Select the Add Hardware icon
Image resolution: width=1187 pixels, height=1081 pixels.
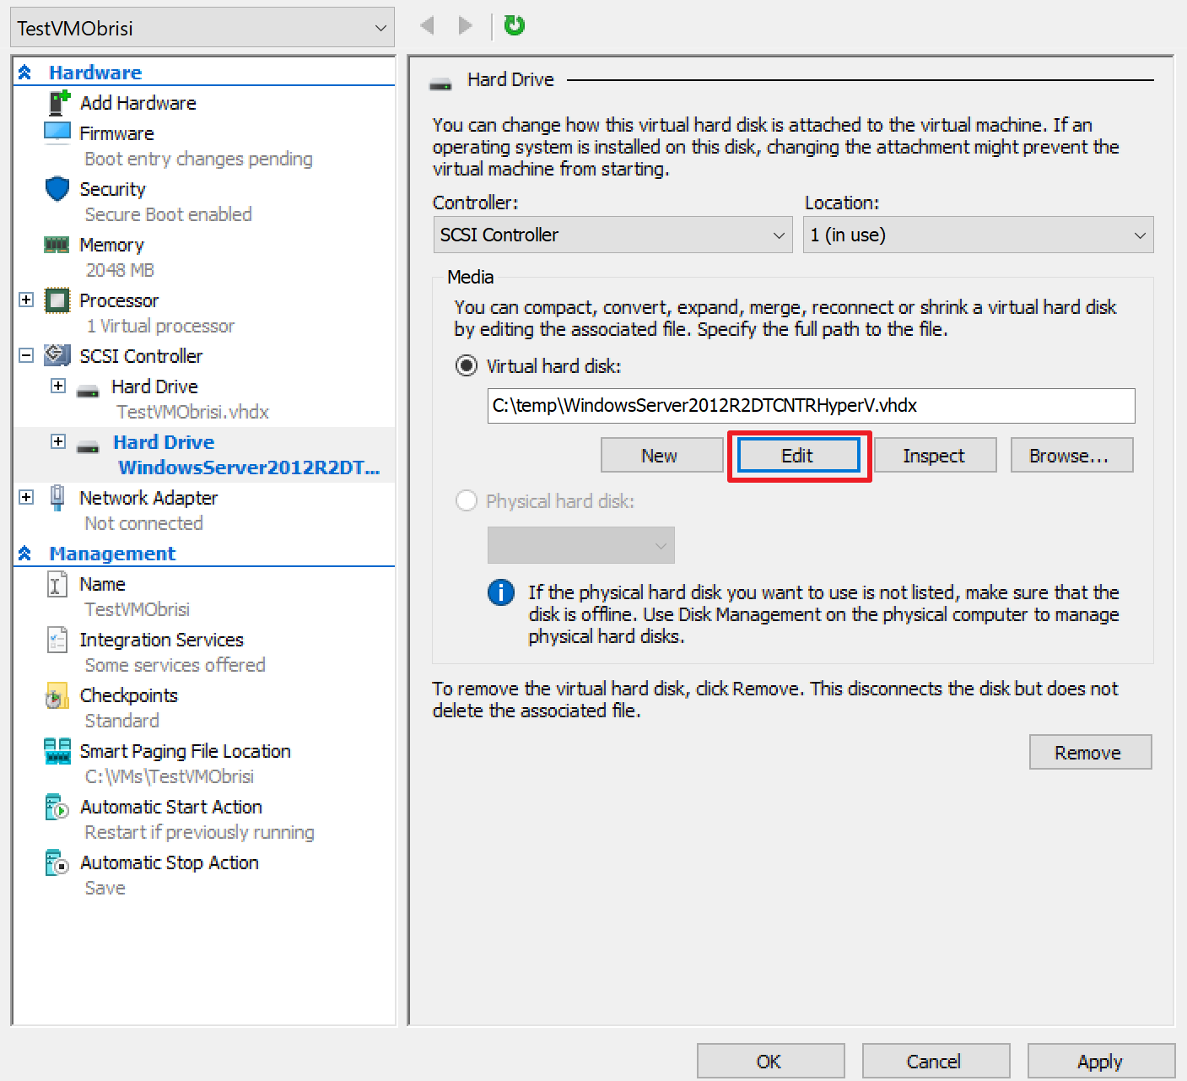57,102
